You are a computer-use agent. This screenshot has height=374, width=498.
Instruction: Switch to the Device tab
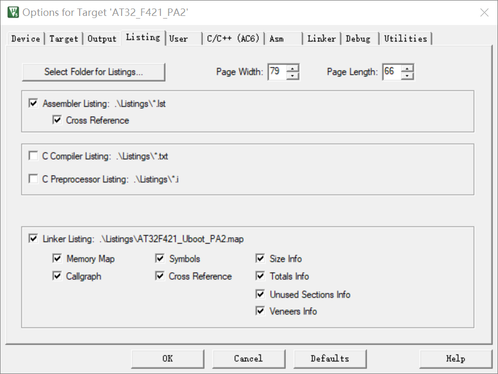pyautogui.click(x=25, y=39)
